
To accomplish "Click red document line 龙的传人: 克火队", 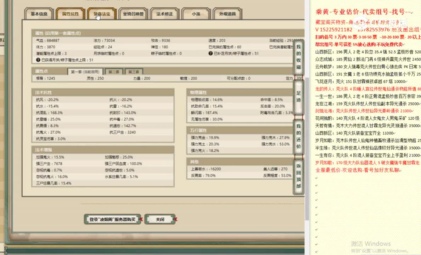I will pos(368,89).
